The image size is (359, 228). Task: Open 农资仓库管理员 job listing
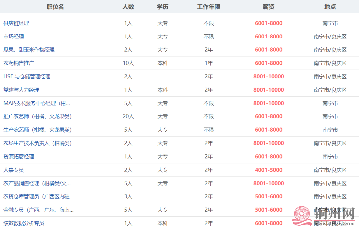[x=39, y=196]
